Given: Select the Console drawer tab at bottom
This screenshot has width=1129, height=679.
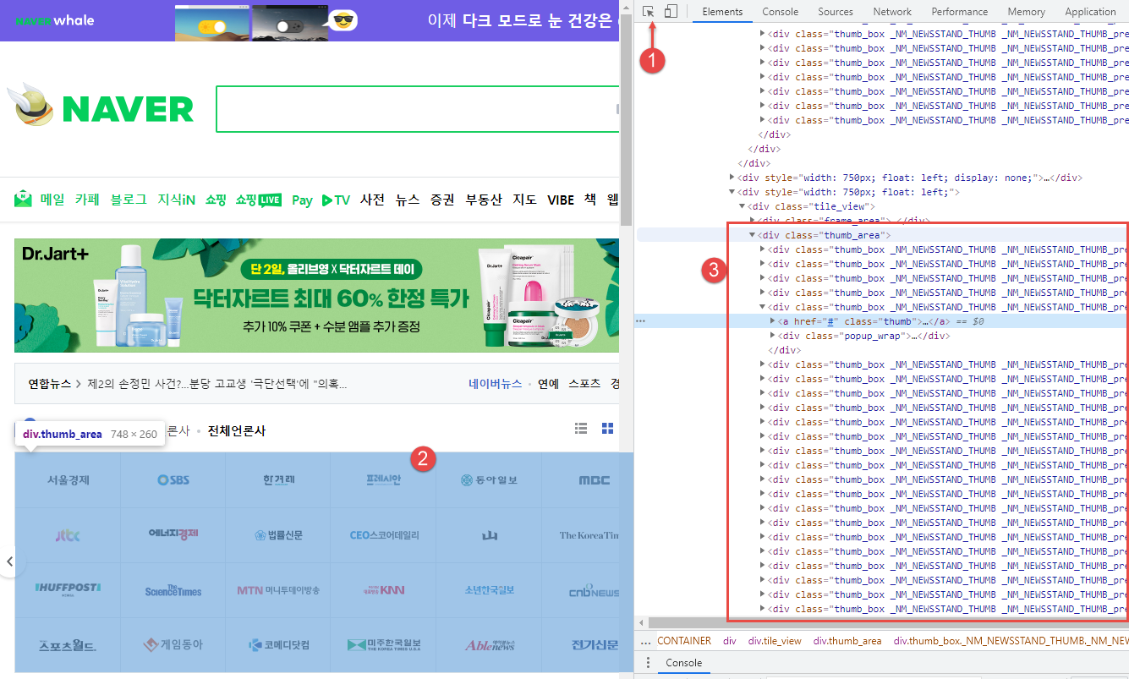Looking at the screenshot, I should (684, 663).
